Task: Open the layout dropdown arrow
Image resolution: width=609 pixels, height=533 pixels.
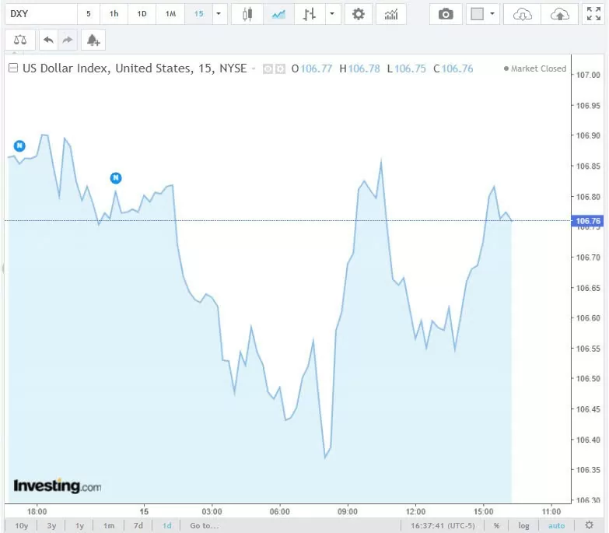Action: (x=492, y=14)
